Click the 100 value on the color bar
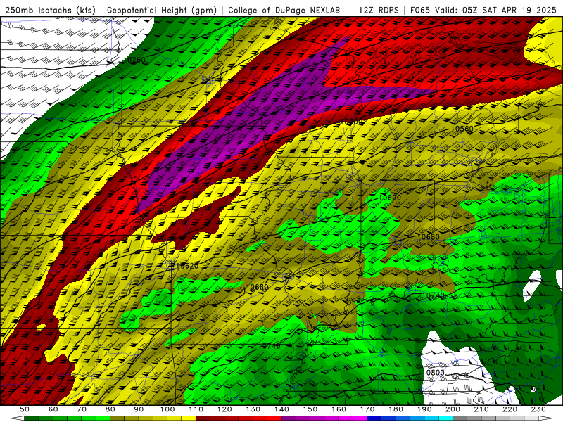Image resolution: width=563 pixels, height=422 pixels. [x=167, y=409]
